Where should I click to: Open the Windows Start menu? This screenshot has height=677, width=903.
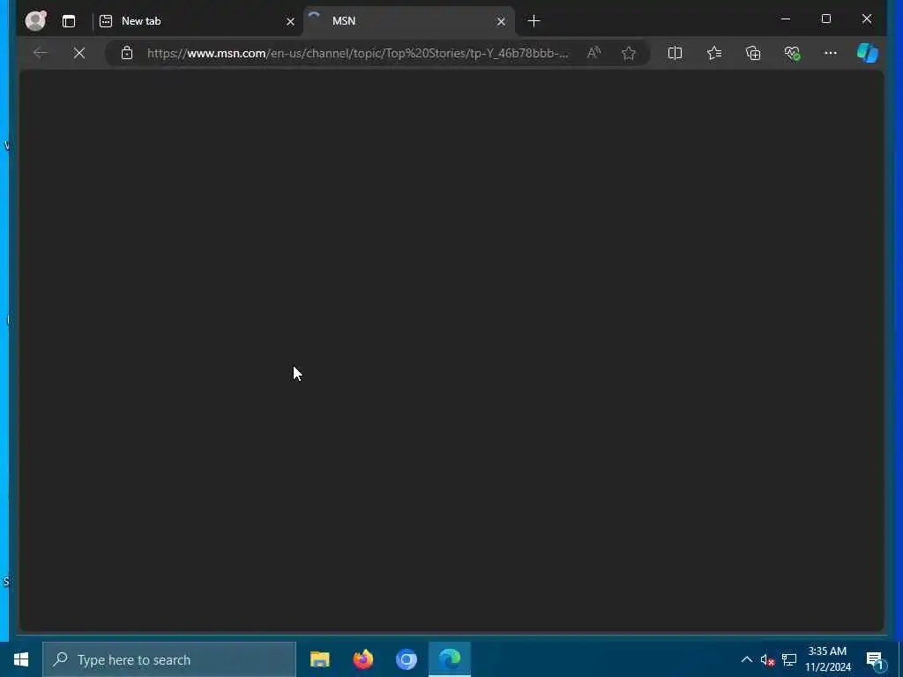[x=21, y=659]
